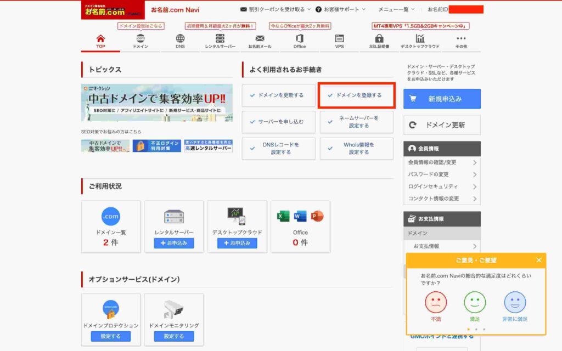Click GMOポイントと連携する link
Viewport: 562px width, 351px height.
point(442,337)
